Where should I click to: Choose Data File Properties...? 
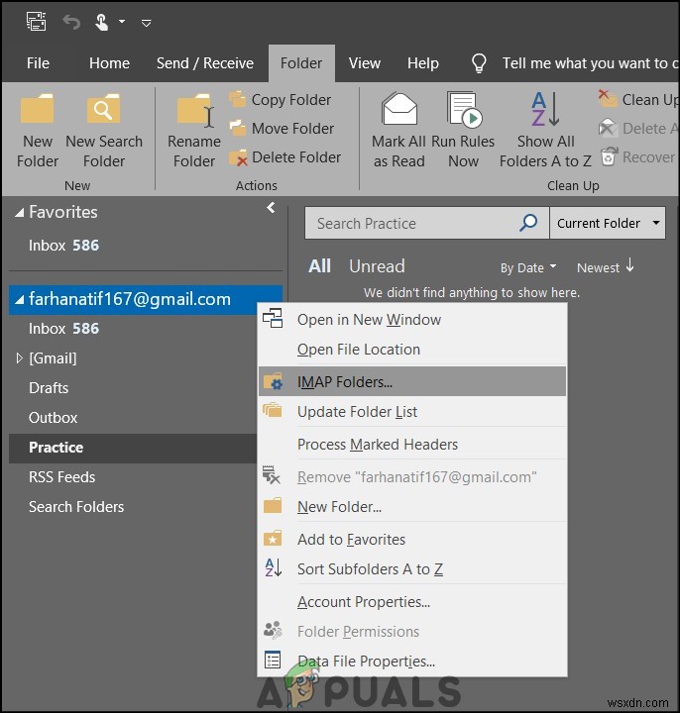click(412, 662)
